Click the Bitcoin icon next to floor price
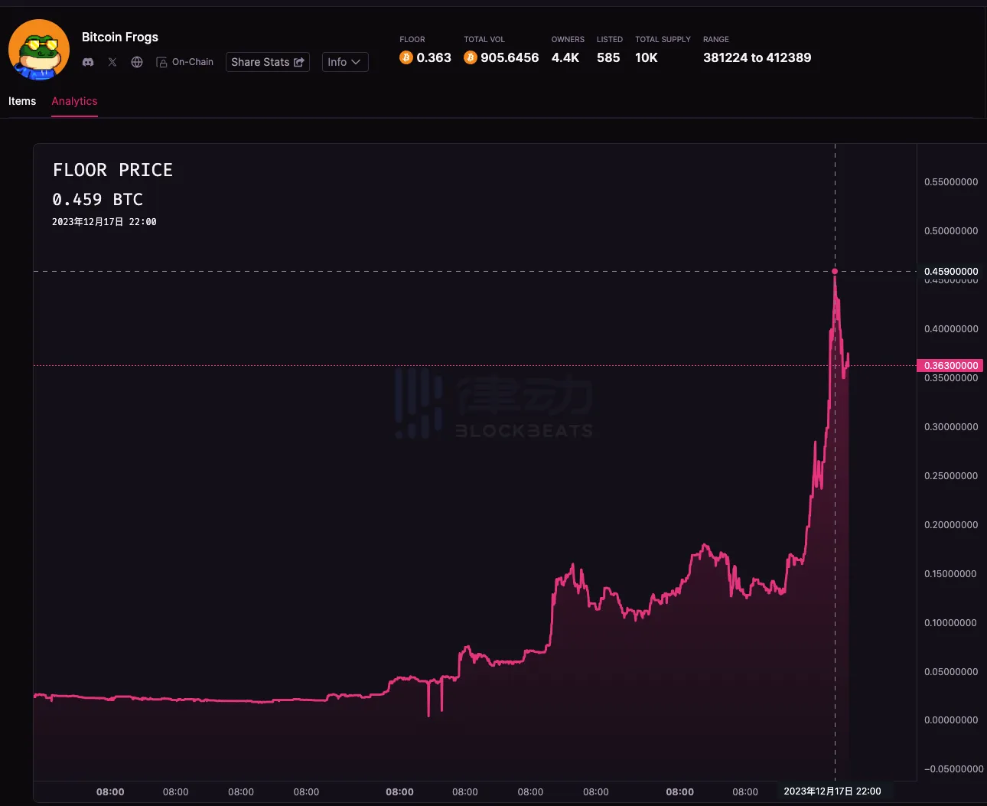 click(406, 57)
